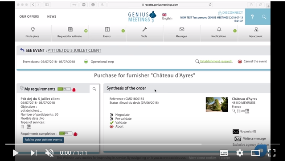
Task: Toggle fullscreen video mode
Action: pos(272,153)
